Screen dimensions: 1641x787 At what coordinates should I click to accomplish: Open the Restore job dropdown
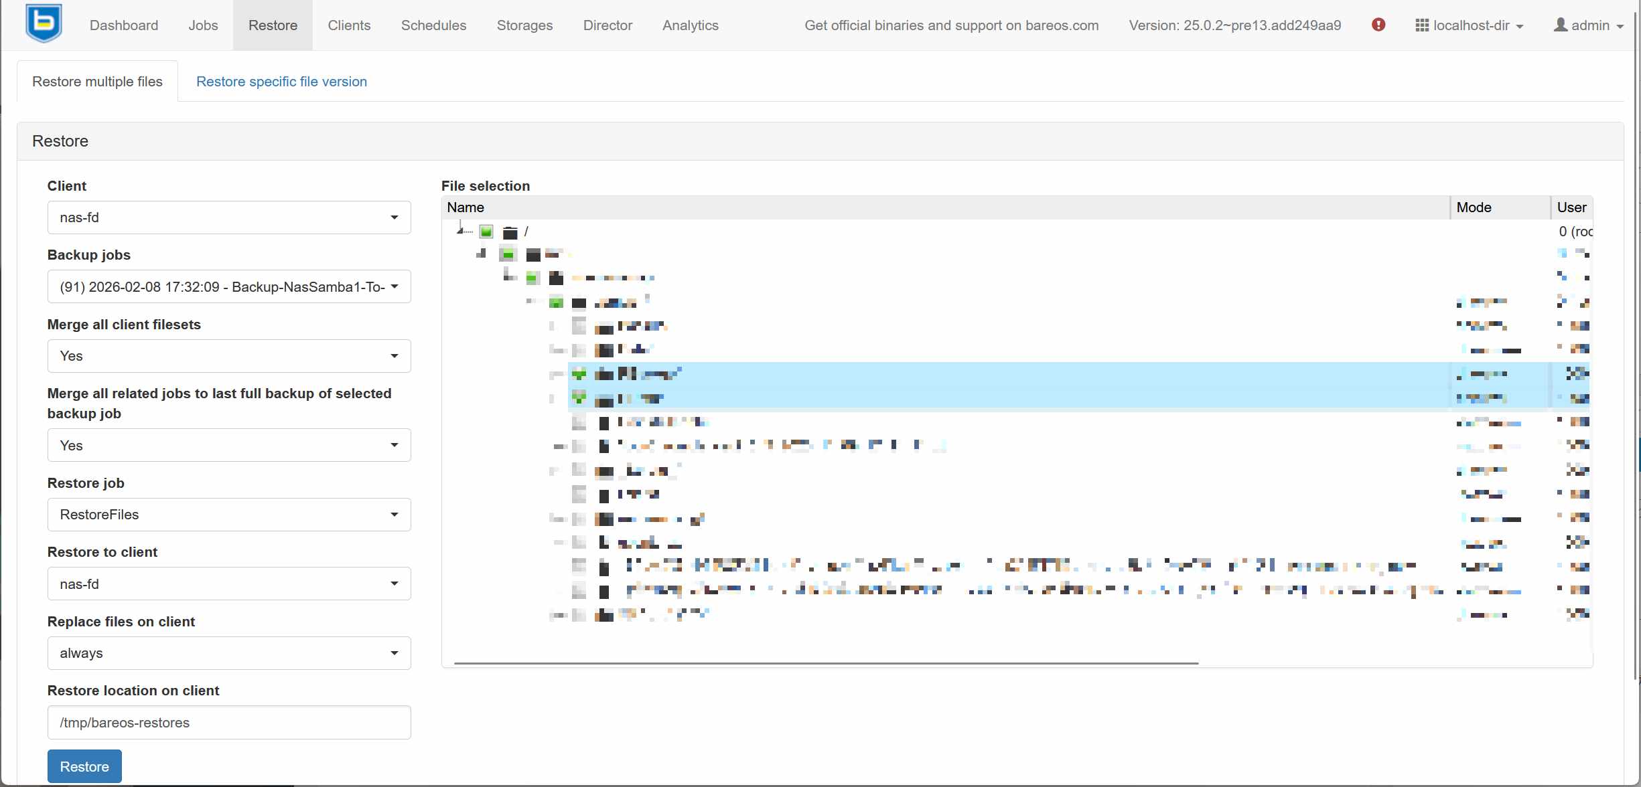[x=228, y=515]
